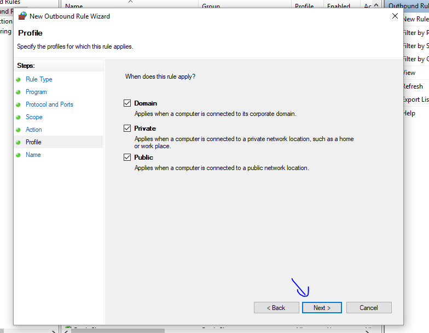Open the Scope step
This screenshot has height=333, width=429.
tap(34, 117)
